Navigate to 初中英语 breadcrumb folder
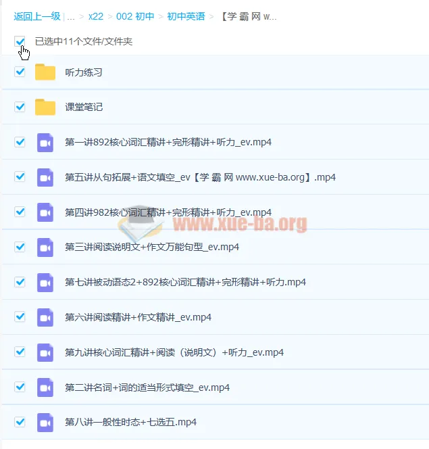Screen dimensions: 429x449 point(186,16)
